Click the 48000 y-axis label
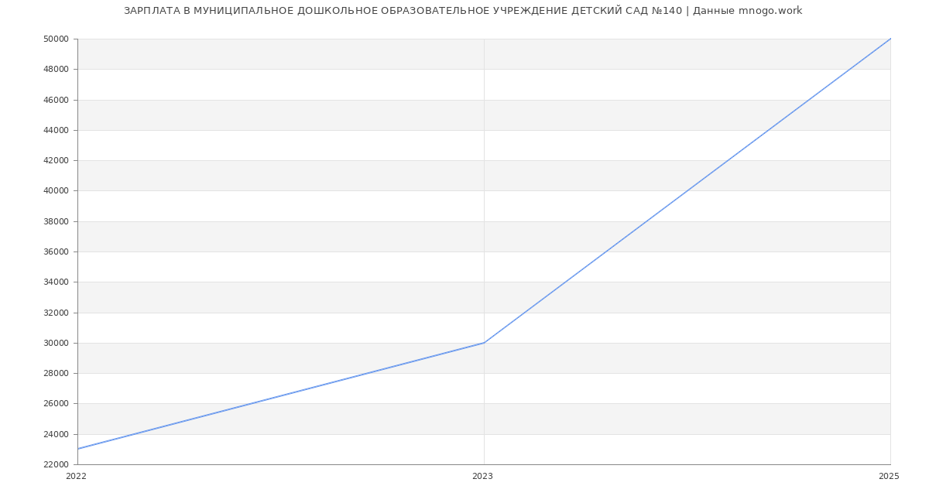This screenshot has width=929, height=503. coord(57,70)
